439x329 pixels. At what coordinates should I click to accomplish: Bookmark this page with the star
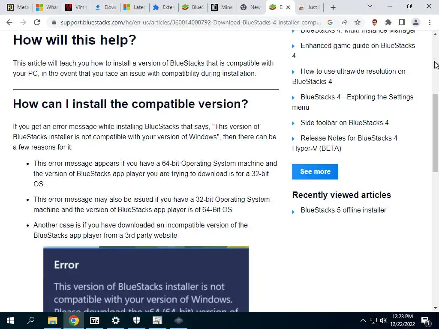[358, 22]
